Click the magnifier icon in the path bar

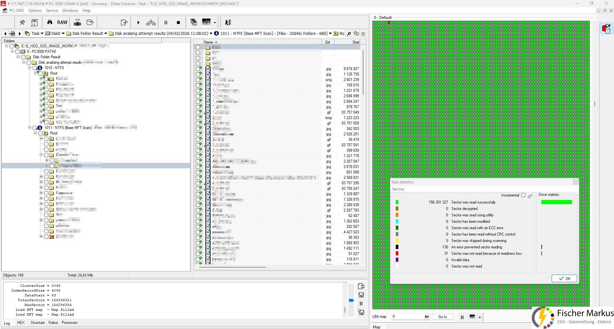(x=349, y=34)
